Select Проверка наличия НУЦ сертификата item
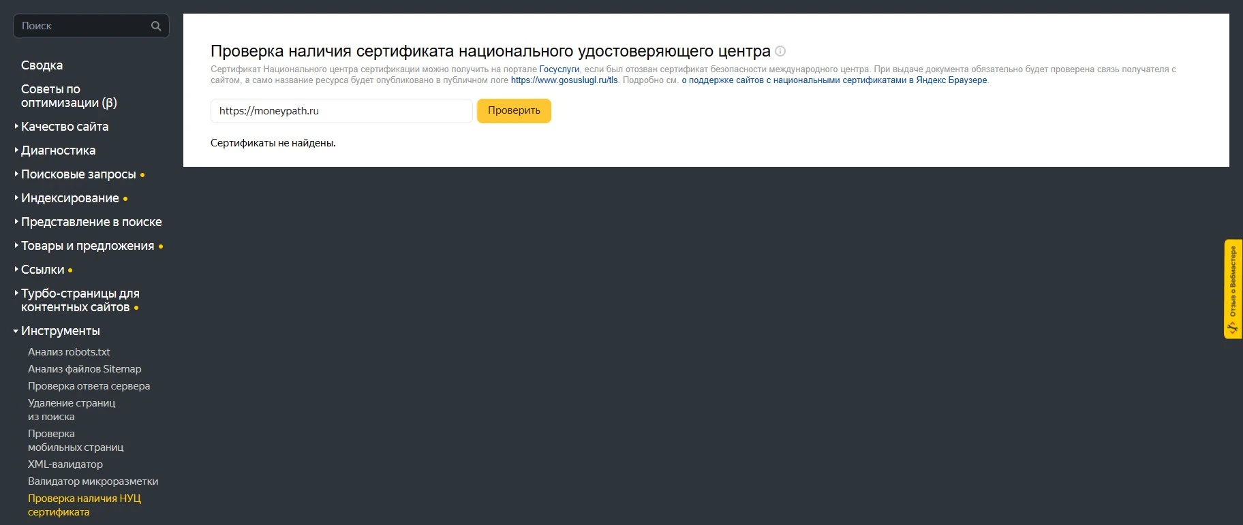1243x525 pixels. point(85,505)
